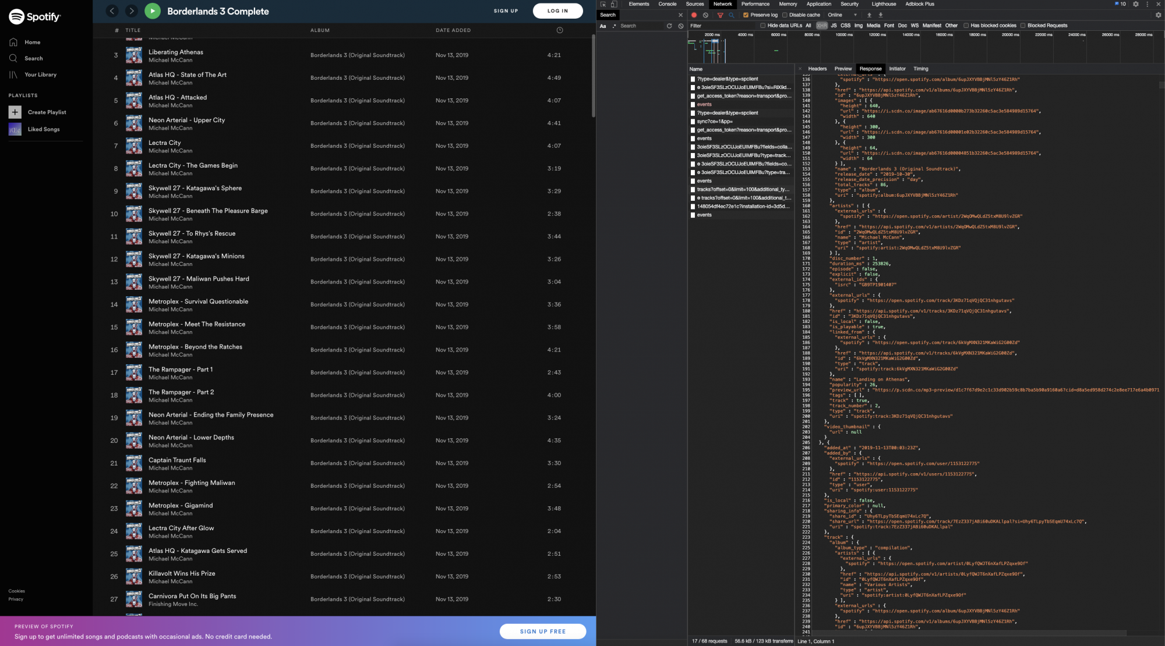Open the Initiator tab of the request

click(x=897, y=69)
